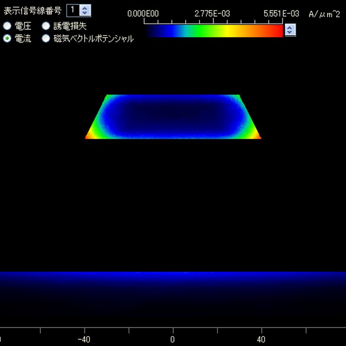Decrease the signal line number (表示信号線番号) with the down arrow

point(85,13)
